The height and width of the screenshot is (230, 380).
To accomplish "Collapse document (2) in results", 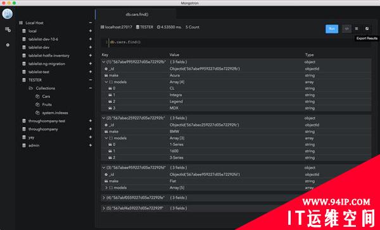I will pyautogui.click(x=104, y=118).
